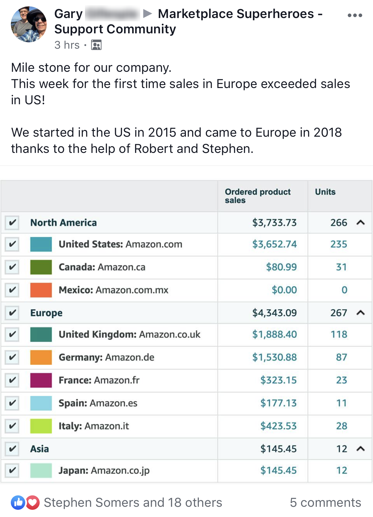Click the Mexico orange-red color swatch
Viewport: 373px width, 517px height.
41,290
